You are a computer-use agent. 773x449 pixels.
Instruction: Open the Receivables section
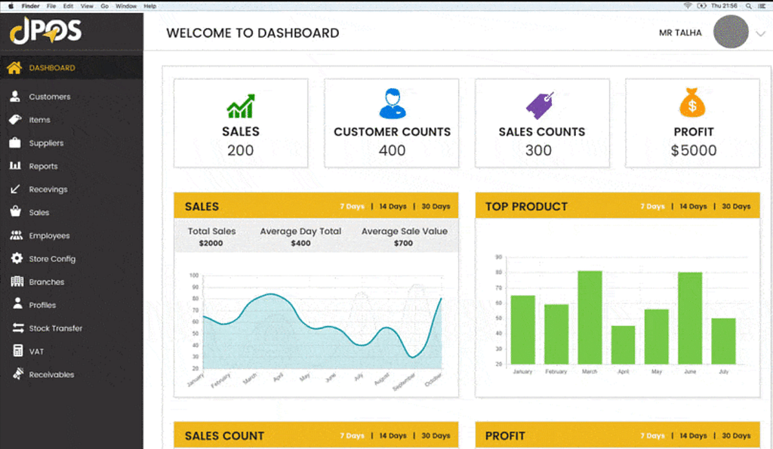(51, 374)
